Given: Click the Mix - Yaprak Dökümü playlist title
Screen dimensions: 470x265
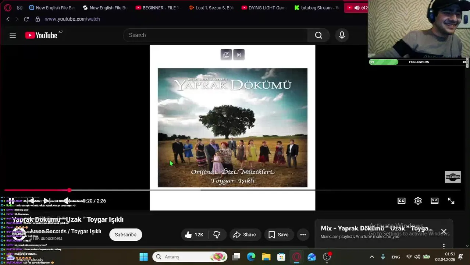Looking at the screenshot, I should tap(377, 228).
